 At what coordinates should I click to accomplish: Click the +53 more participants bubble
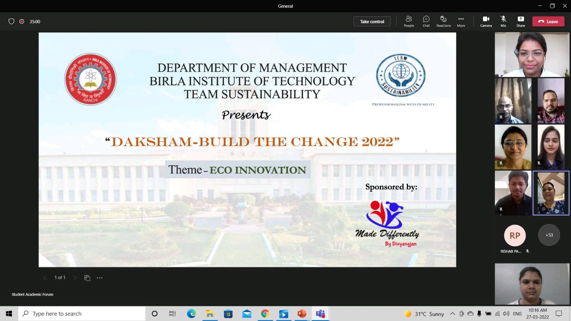[549, 235]
